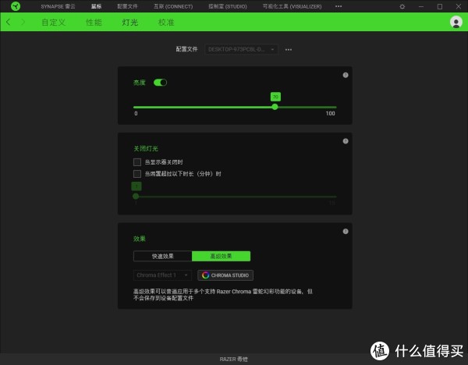Enable 当显示器关闭时 checkbox
The image size is (468, 365).
click(x=137, y=162)
